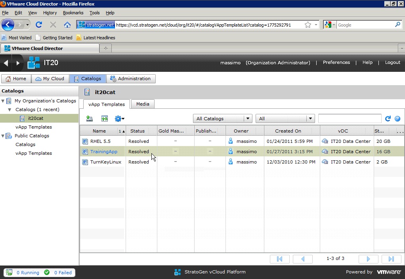Open the My Cloud section

pyautogui.click(x=50, y=79)
